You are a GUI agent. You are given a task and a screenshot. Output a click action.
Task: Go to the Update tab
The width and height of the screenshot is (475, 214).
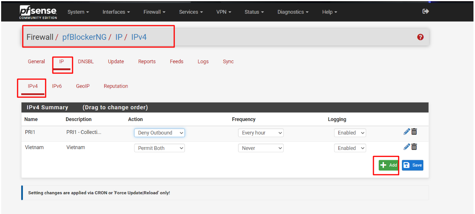coord(116,61)
